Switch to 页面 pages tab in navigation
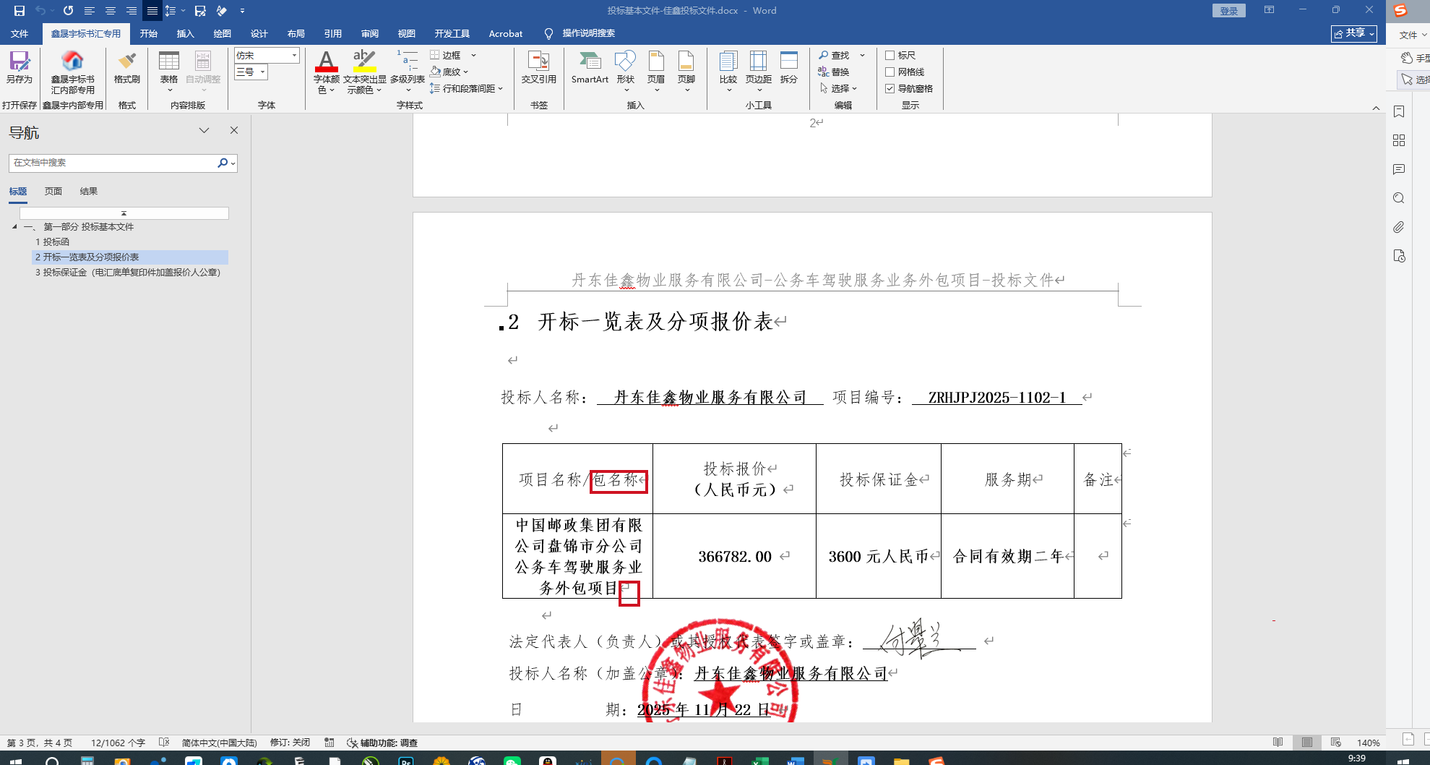1430x765 pixels. pyautogui.click(x=53, y=192)
